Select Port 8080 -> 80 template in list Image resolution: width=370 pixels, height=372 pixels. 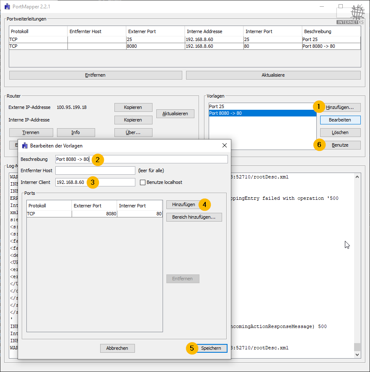point(262,113)
